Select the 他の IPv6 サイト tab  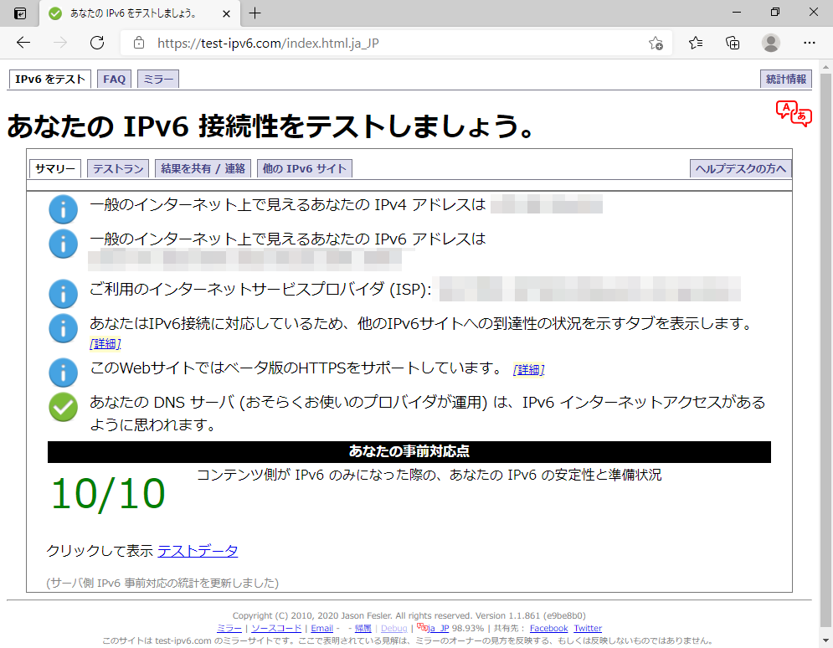(304, 168)
